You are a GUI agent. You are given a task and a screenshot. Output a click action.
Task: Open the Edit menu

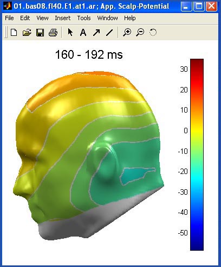point(25,18)
